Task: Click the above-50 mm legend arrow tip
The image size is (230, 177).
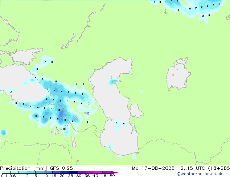Action: click(x=115, y=172)
